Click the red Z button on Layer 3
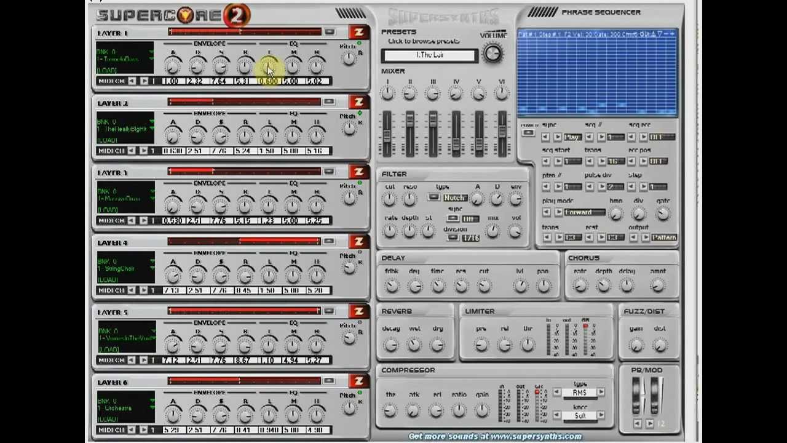 pyautogui.click(x=358, y=171)
